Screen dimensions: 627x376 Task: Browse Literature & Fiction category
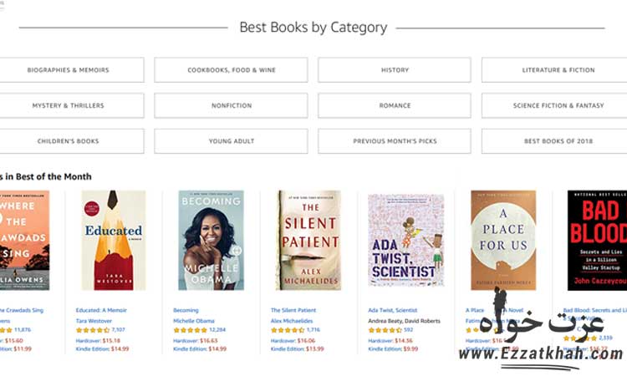click(558, 70)
